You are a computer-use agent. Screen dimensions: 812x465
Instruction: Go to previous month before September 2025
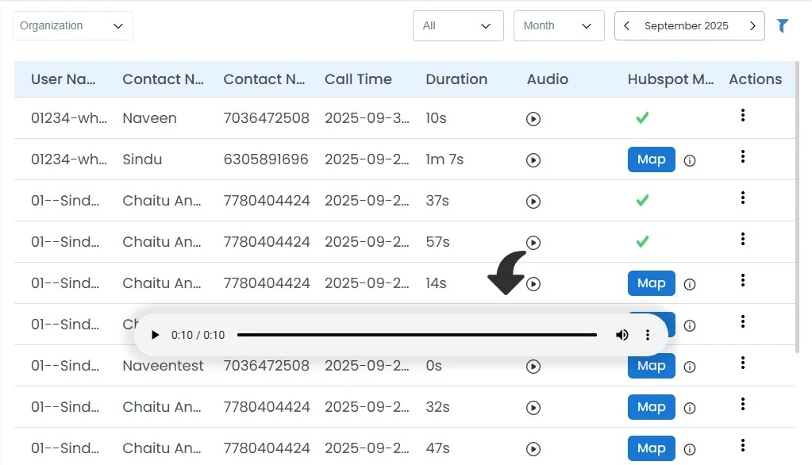click(x=627, y=26)
